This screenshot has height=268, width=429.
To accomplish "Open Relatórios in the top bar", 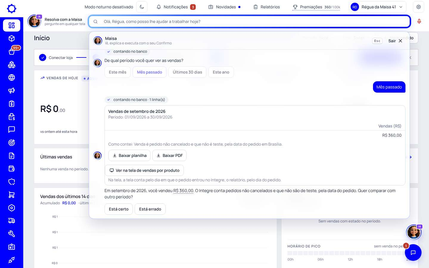I will point(267,7).
